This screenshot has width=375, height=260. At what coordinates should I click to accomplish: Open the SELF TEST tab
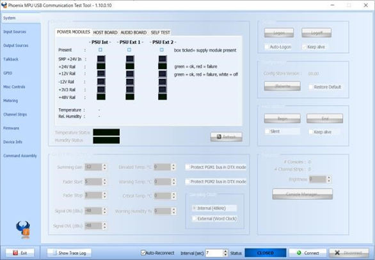click(x=160, y=32)
